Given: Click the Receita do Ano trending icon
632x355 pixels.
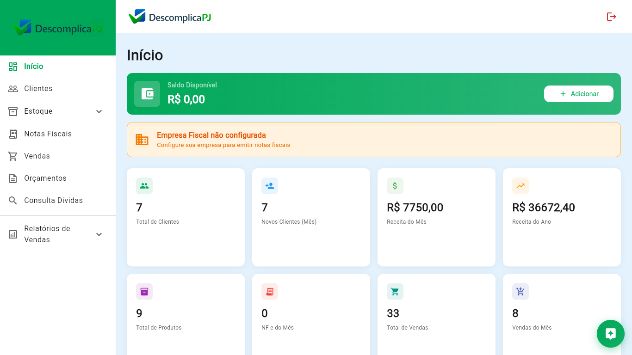Looking at the screenshot, I should point(520,186).
